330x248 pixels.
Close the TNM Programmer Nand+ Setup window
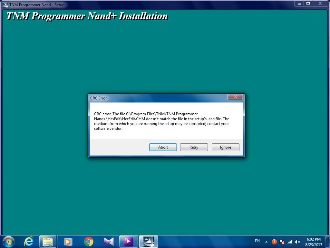pyautogui.click(x=320, y=3)
